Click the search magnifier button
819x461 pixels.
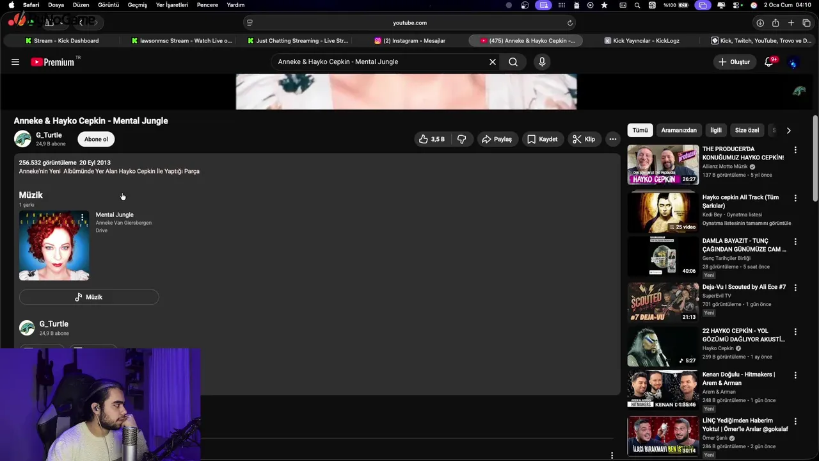tap(513, 62)
